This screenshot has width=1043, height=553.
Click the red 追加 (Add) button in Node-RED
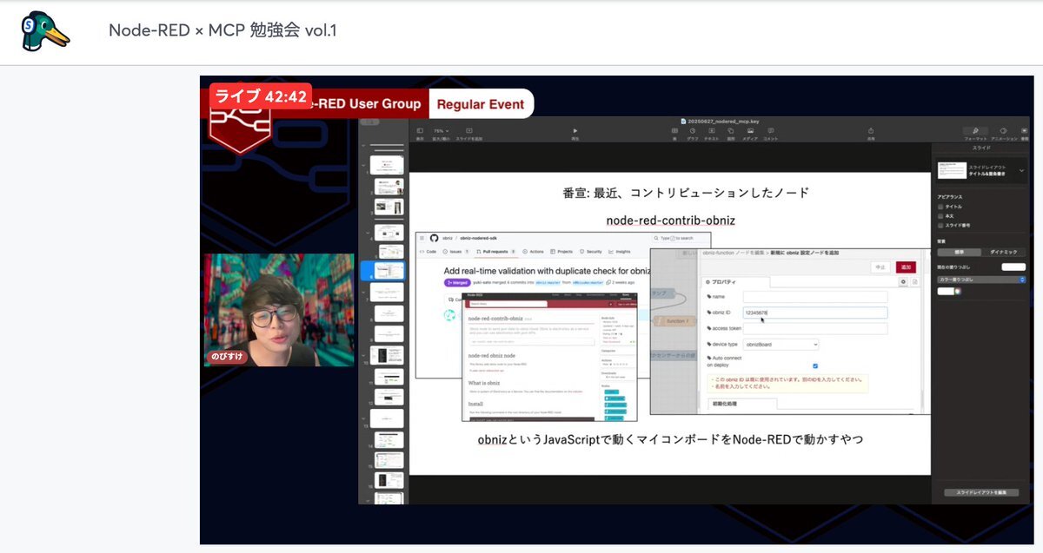(x=907, y=267)
